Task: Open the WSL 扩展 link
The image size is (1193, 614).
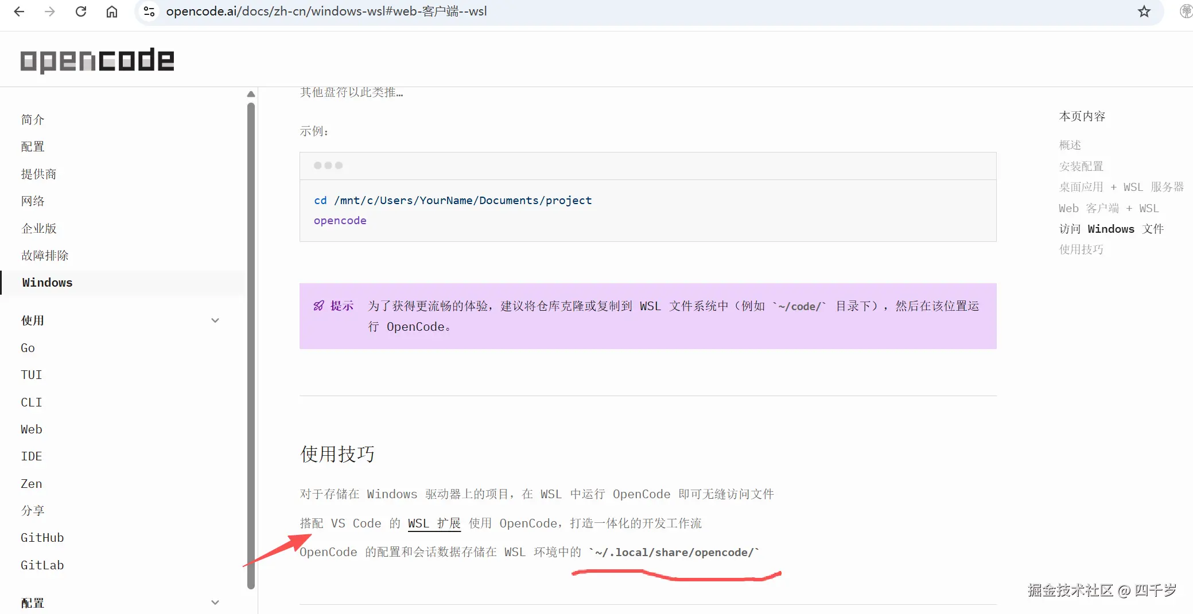Action: point(433,523)
